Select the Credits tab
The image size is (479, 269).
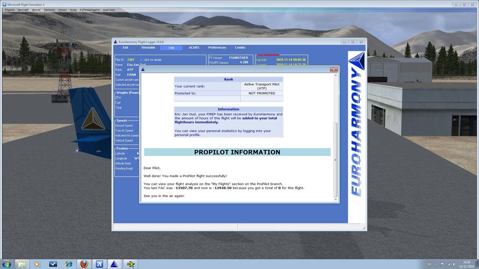point(240,48)
